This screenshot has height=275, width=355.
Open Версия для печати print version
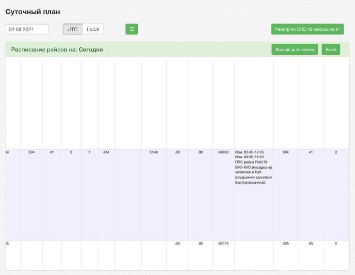[x=294, y=50]
